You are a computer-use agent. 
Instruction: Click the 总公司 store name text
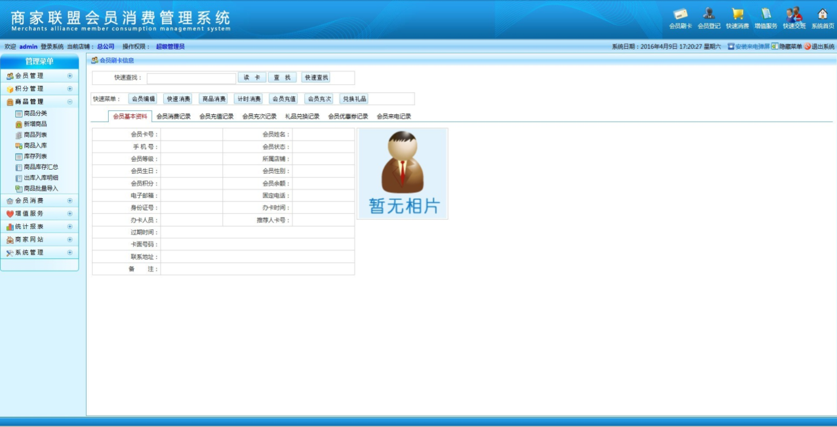(105, 47)
